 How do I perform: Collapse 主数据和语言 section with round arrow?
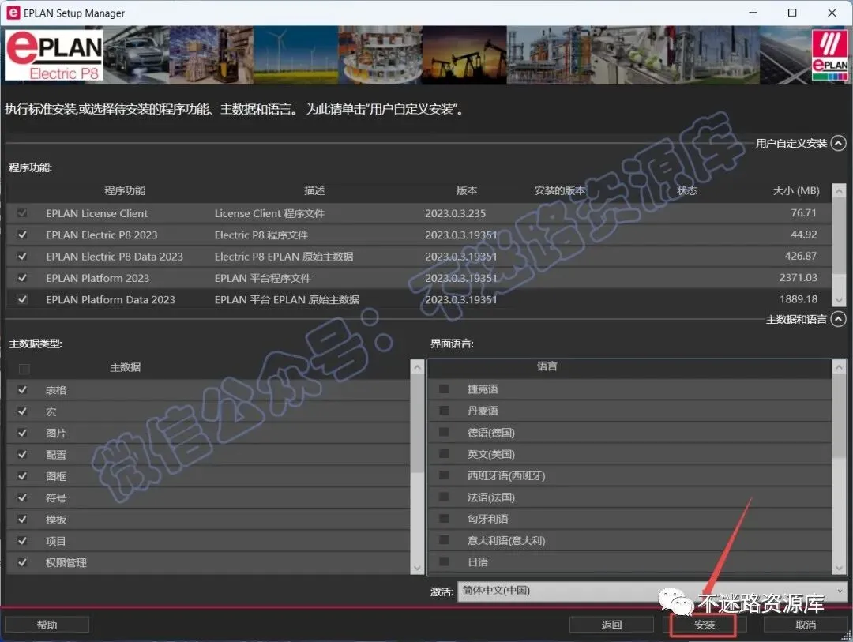coord(839,319)
